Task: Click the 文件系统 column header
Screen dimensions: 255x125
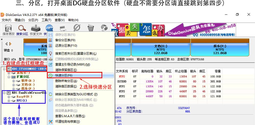Action: coord(122,71)
